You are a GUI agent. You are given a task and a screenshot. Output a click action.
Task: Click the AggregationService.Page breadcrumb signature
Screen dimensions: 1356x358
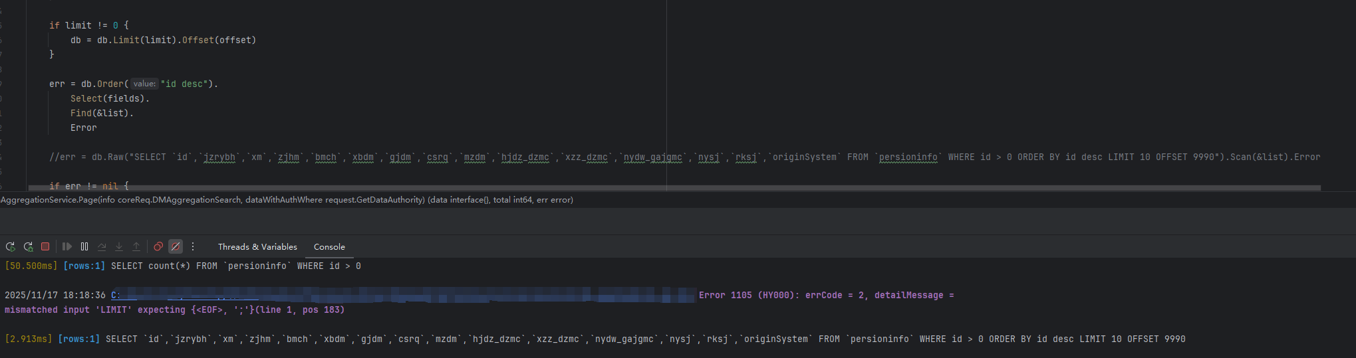(287, 200)
